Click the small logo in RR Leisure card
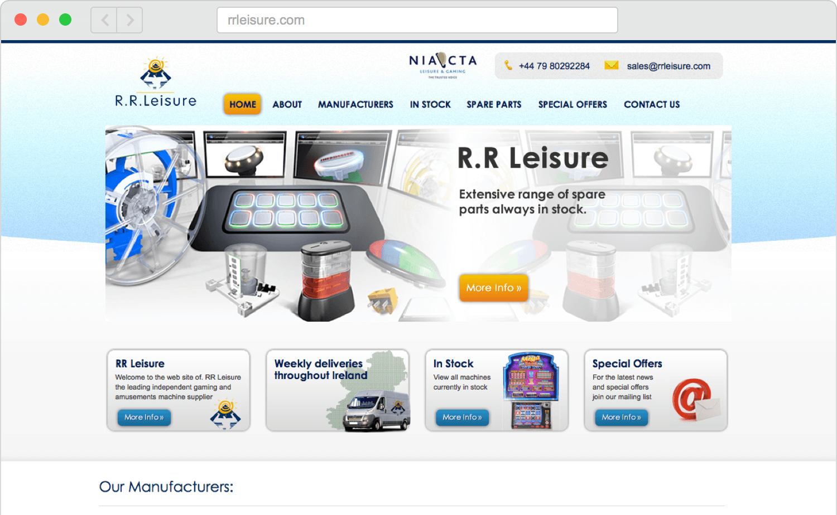This screenshot has width=837, height=515. (225, 414)
